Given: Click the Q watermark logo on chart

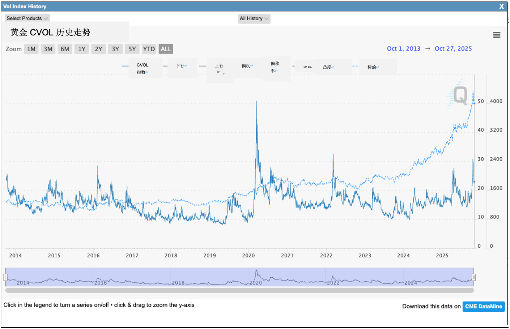Looking at the screenshot, I should pyautogui.click(x=460, y=95).
